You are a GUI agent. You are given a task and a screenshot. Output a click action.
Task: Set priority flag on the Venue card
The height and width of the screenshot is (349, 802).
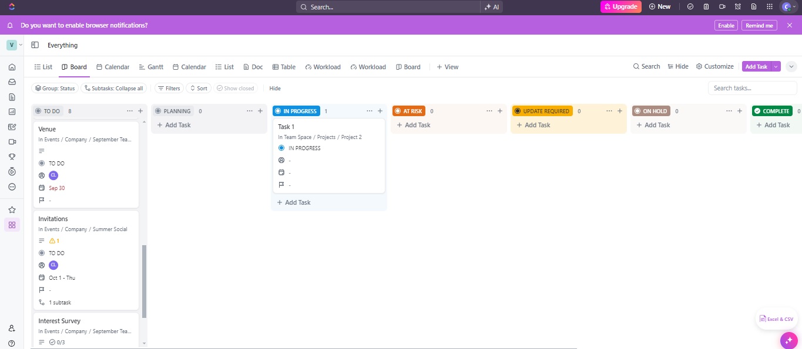point(42,200)
